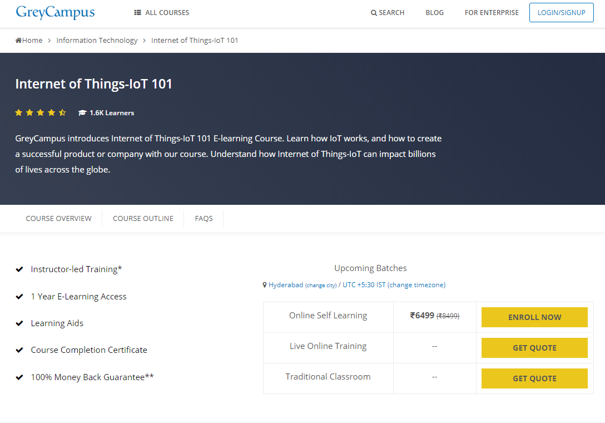Image resolution: width=605 pixels, height=423 pixels.
Task: Click Internet of Things-IoT 101 breadcrumb
Action: (195, 40)
